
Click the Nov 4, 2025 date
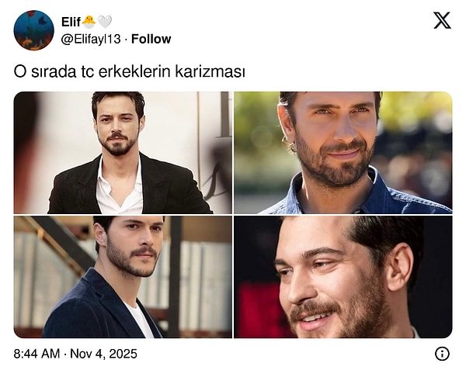104,354
